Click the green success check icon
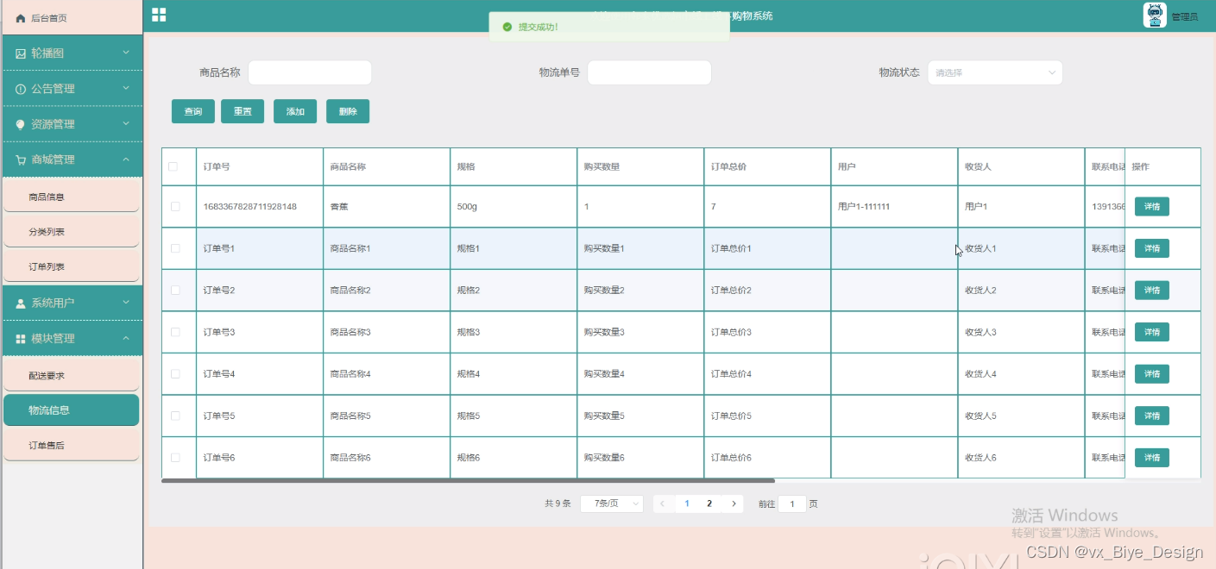The image size is (1216, 569). 507,27
